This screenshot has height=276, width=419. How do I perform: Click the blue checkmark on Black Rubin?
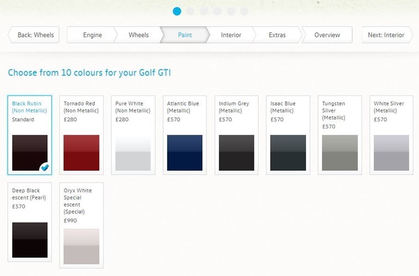pyautogui.click(x=45, y=167)
